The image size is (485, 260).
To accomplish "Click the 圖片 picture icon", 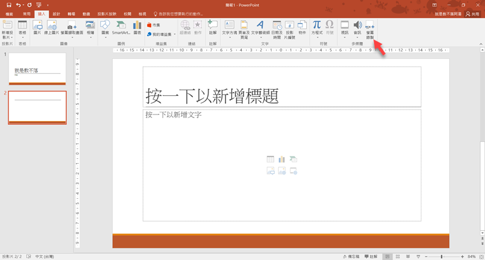I will point(38,28).
